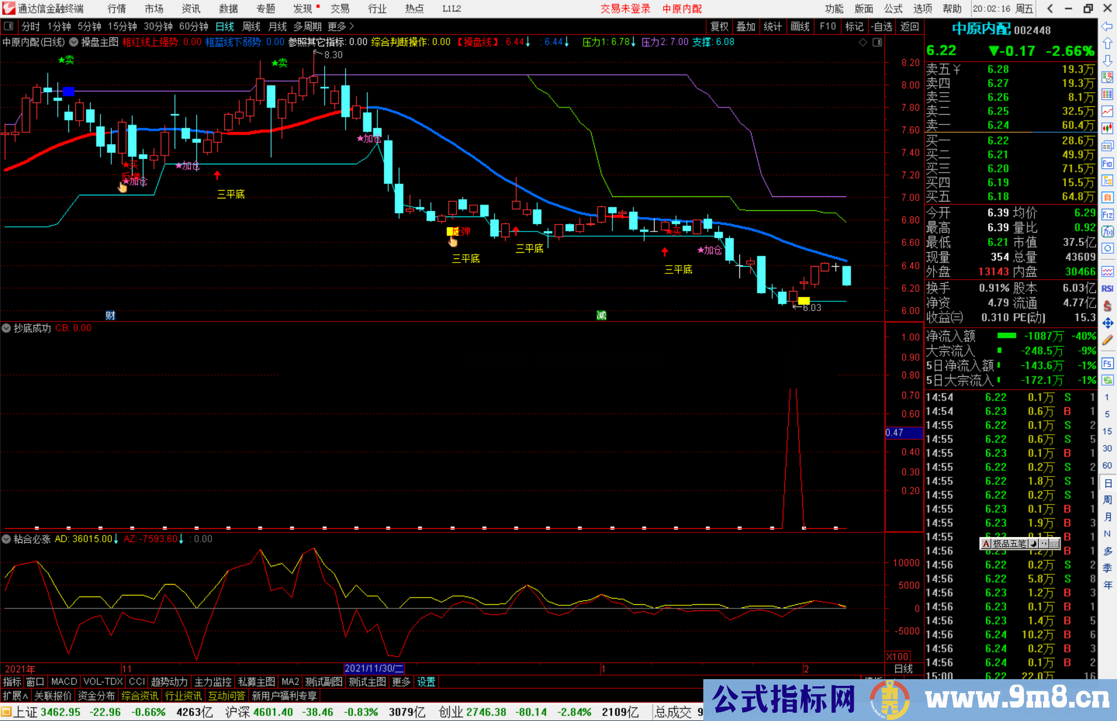This screenshot has height=721, width=1117.
Task: Click the F10 sidebar icon
Action: point(1107,164)
